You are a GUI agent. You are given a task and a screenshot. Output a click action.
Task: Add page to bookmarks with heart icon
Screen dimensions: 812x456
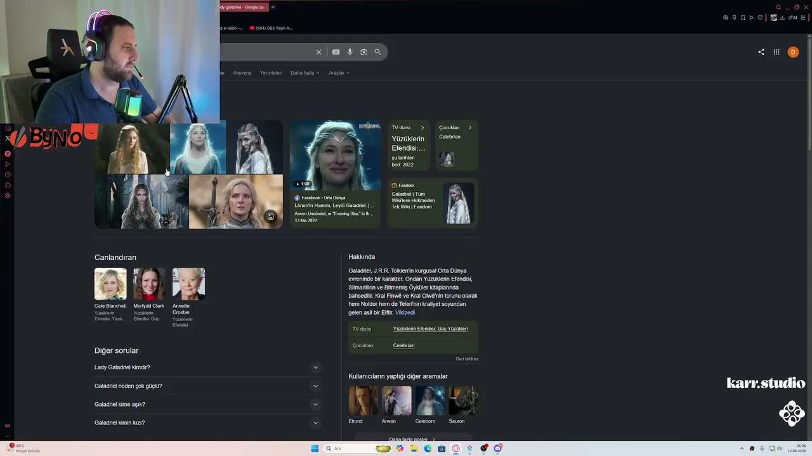[760, 18]
